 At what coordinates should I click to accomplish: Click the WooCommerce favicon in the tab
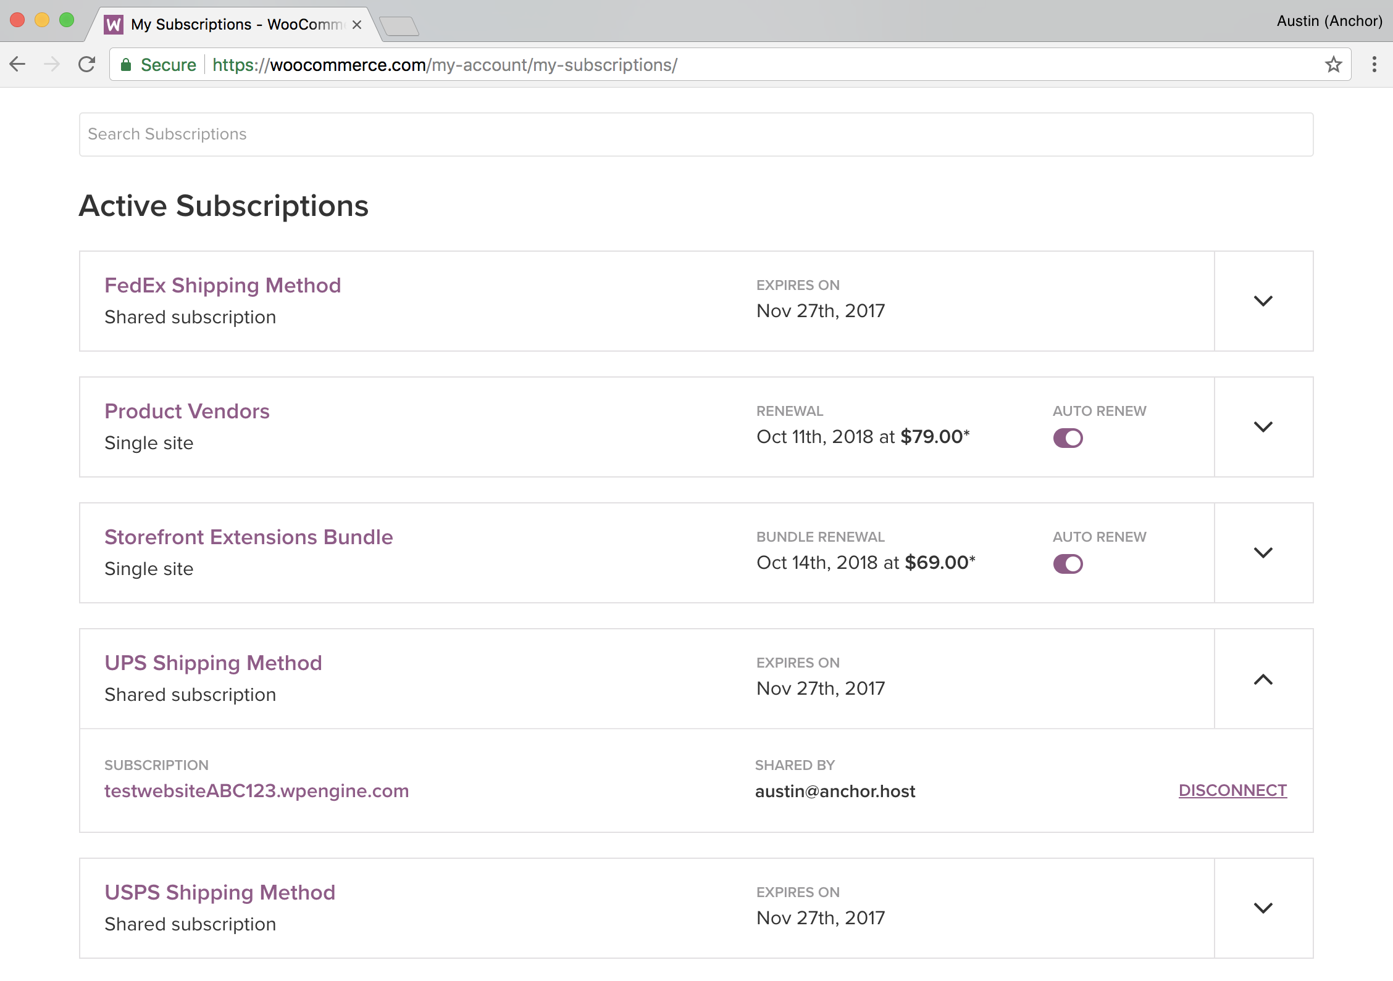point(114,25)
